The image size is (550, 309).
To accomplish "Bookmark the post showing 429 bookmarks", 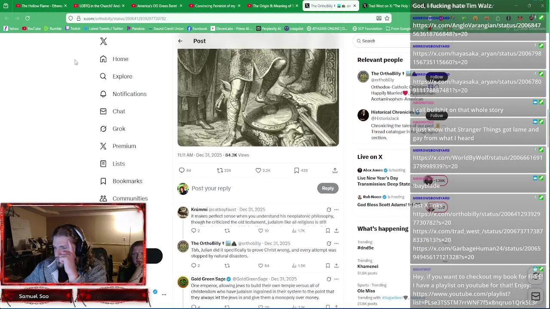I will click(301, 170).
